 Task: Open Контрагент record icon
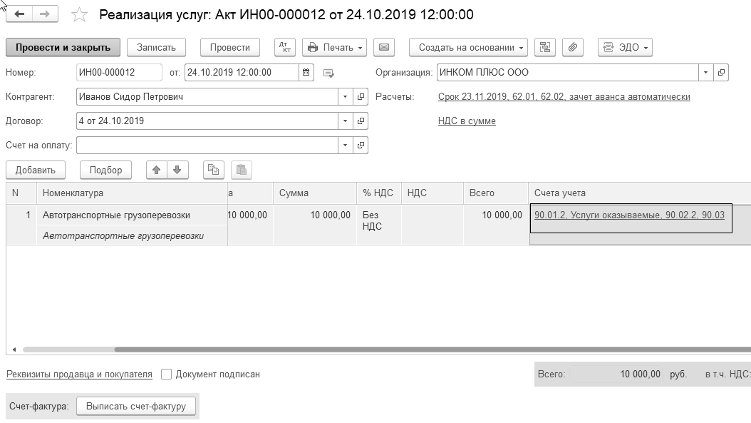pyautogui.click(x=361, y=97)
